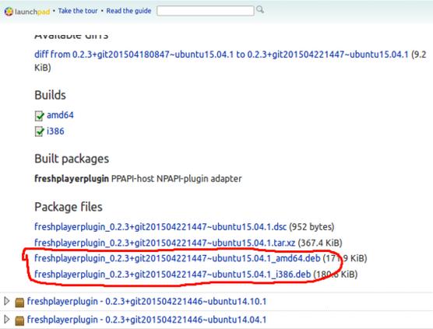Image resolution: width=433 pixels, height=329 pixels.
Task: Click the i386 build success checkmark icon
Action: [39, 131]
